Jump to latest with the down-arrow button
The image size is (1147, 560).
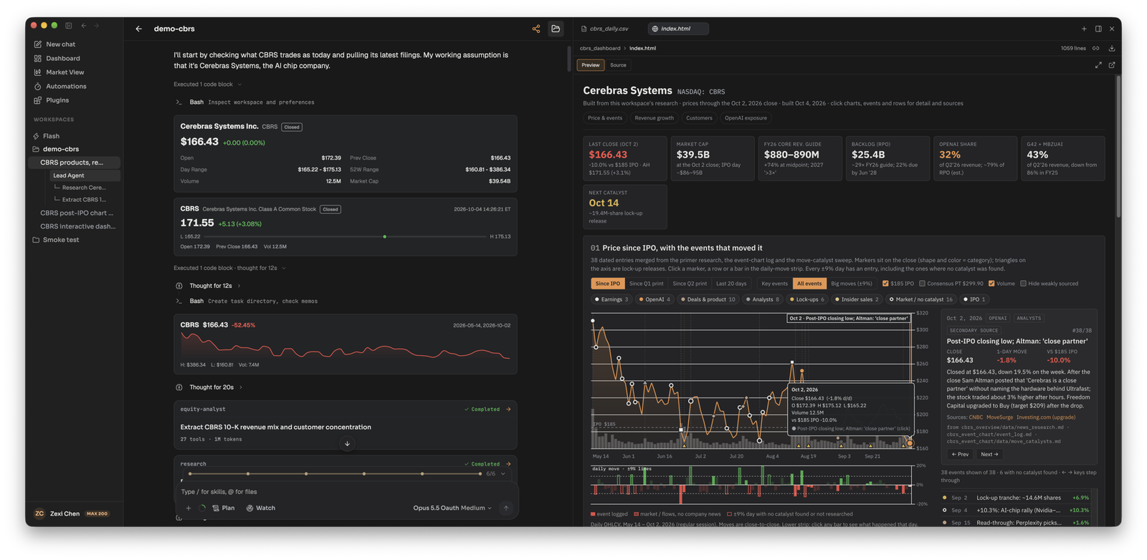(x=347, y=444)
